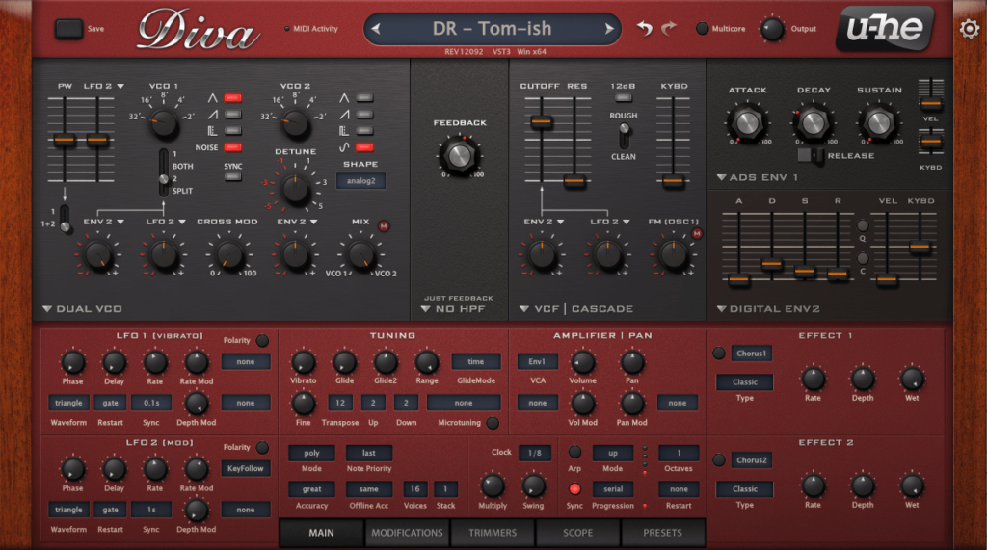Enable the Arp button
The width and height of the screenshot is (987, 550).
point(574,452)
